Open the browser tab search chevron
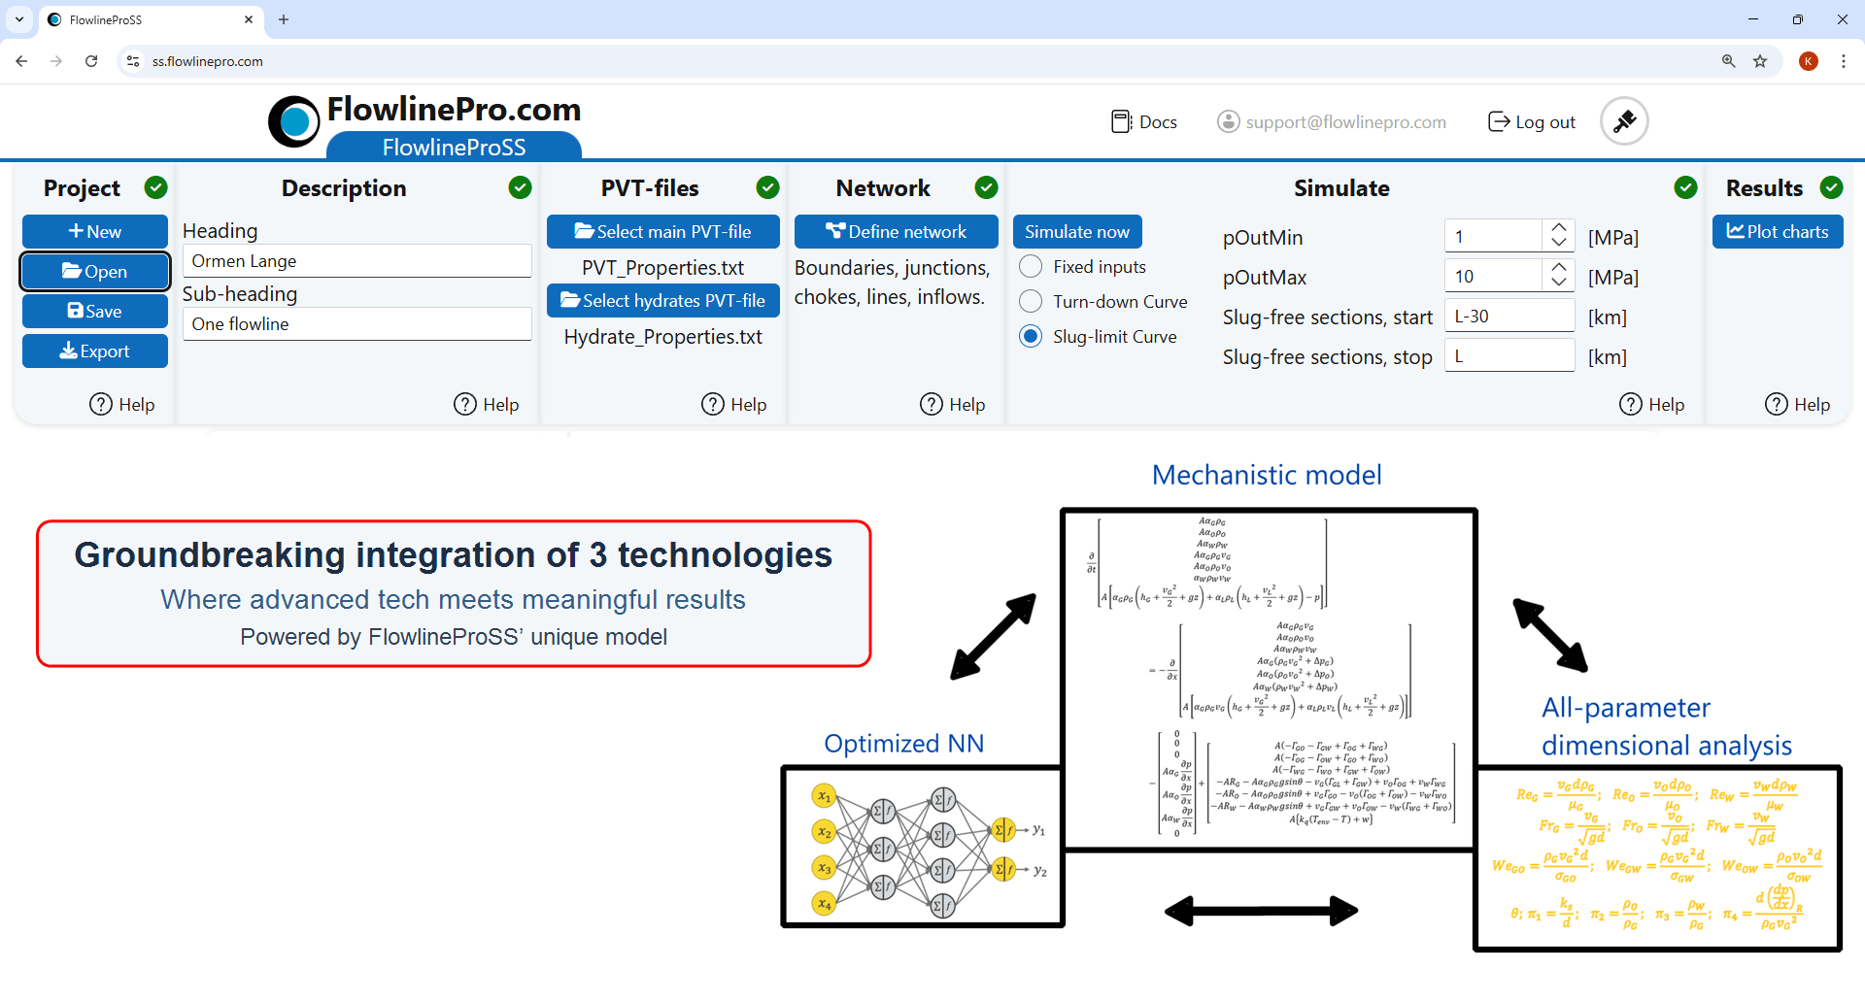The image size is (1865, 1002). pos(18,19)
